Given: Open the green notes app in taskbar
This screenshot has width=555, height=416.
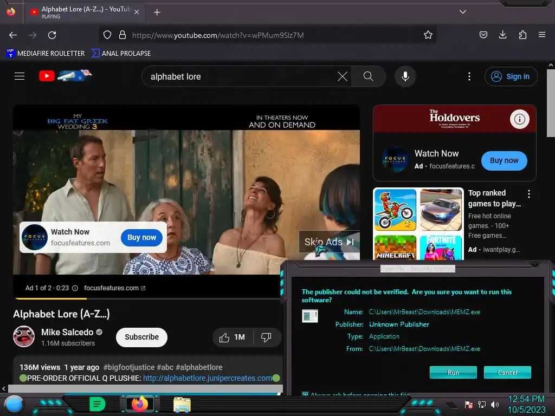Looking at the screenshot, I should (x=98, y=404).
